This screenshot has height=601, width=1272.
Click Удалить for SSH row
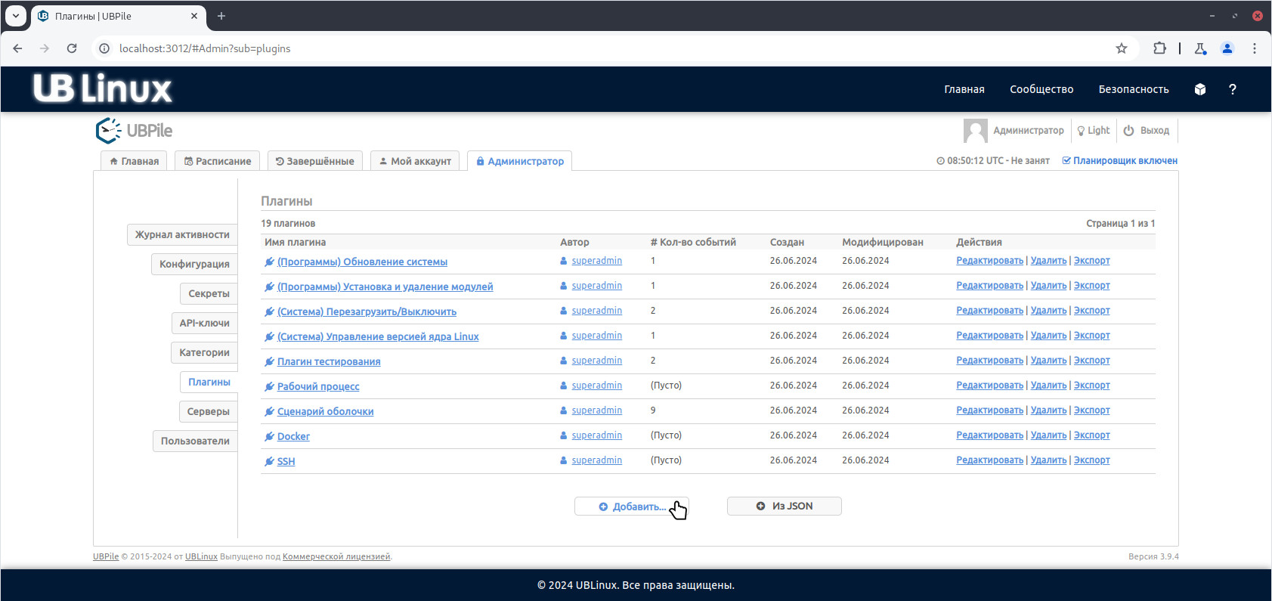[1048, 460]
